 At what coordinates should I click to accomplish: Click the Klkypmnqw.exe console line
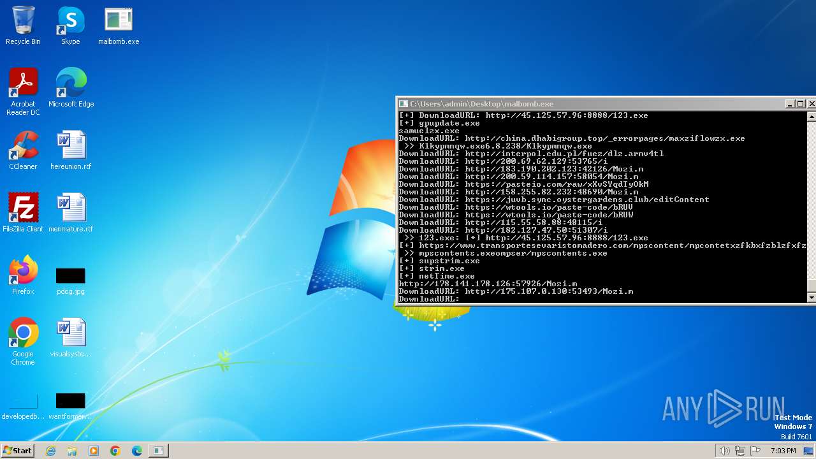pos(498,146)
